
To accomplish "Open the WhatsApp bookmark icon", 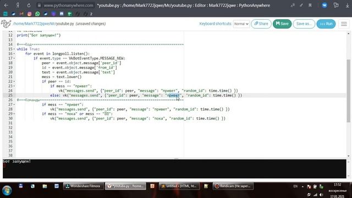I will click(37, 14).
